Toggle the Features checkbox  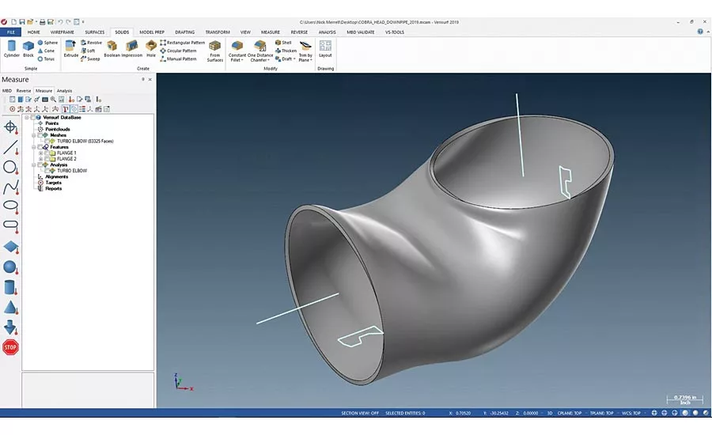pos(40,147)
